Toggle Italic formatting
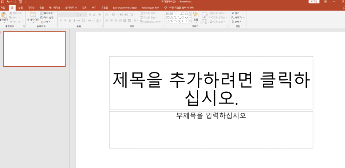The height and width of the screenshot is (168, 345). (x=65, y=20)
